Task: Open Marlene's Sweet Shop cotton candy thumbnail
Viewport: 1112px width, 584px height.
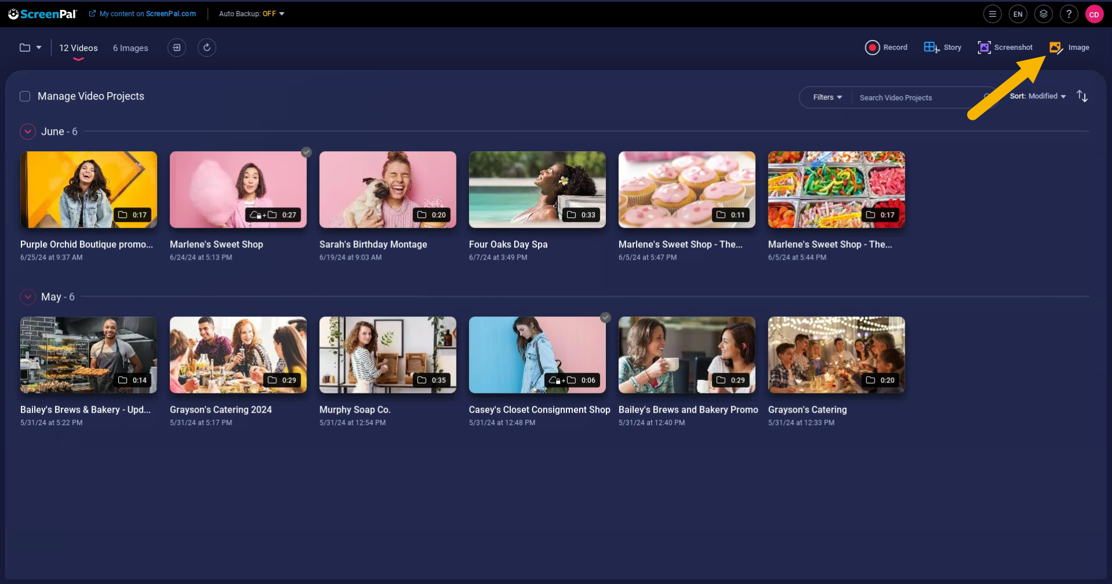Action: pyautogui.click(x=238, y=189)
